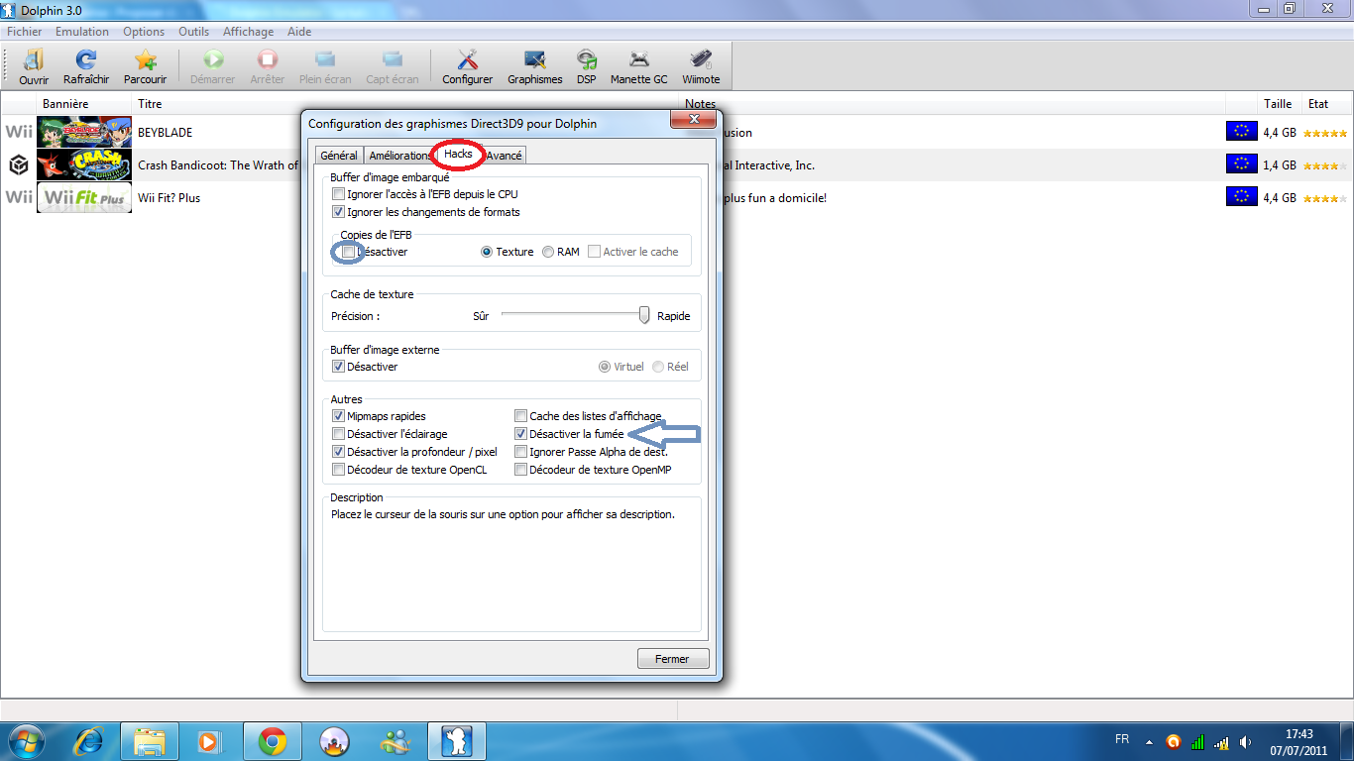Select the Texture radio button
The width and height of the screenshot is (1354, 761).
click(487, 252)
